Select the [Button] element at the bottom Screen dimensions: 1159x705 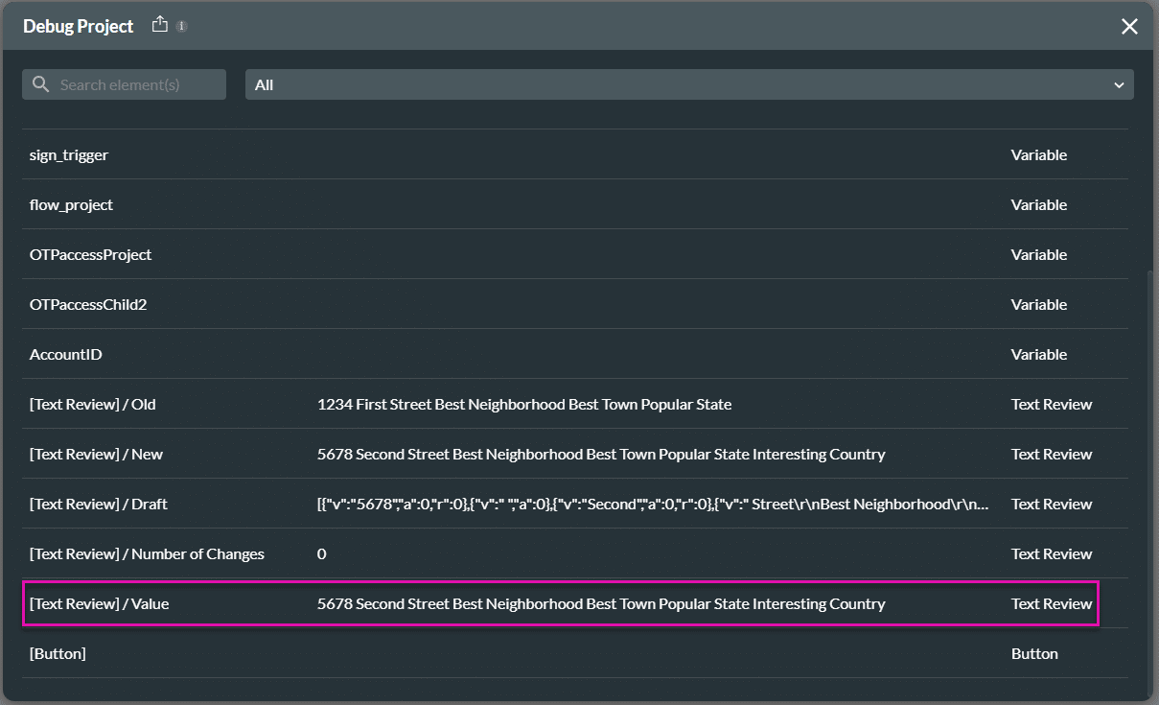(x=58, y=653)
